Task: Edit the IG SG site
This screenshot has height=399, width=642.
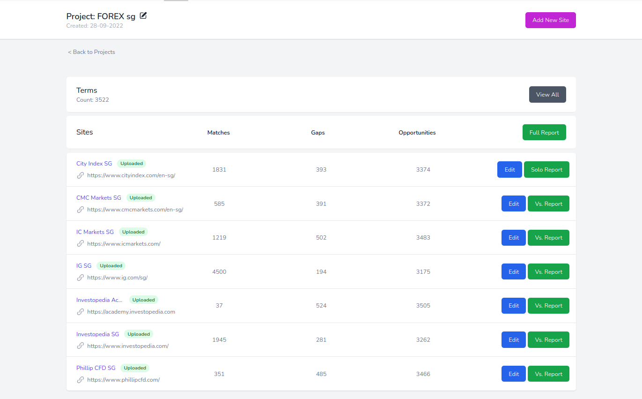Action: 514,272
